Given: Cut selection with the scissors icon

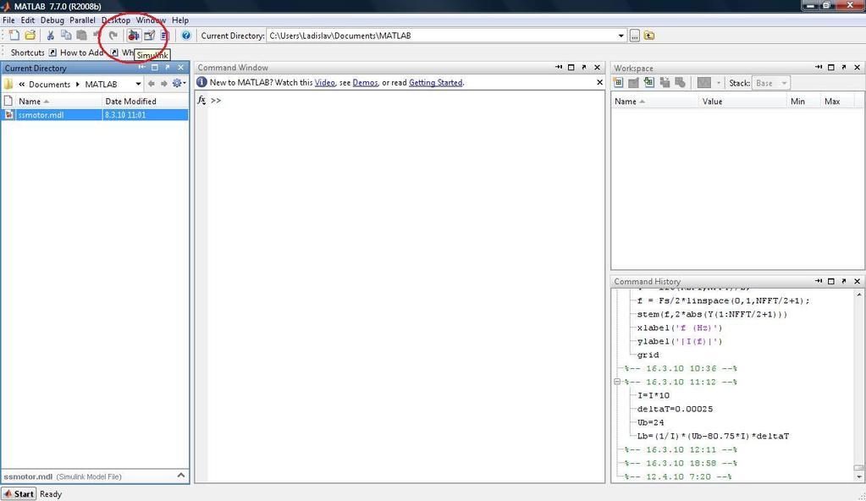Looking at the screenshot, I should point(50,36).
